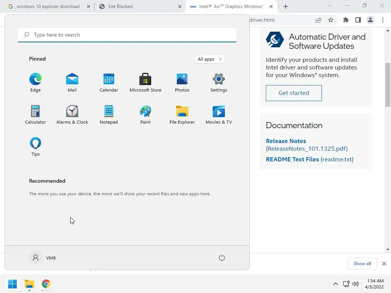Launch the Mail app

point(72,83)
